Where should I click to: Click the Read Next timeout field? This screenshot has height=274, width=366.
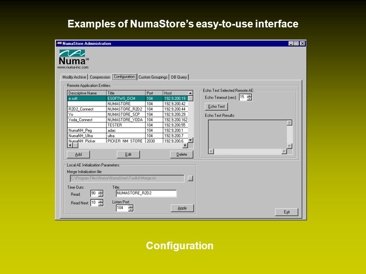pyautogui.click(x=94, y=203)
